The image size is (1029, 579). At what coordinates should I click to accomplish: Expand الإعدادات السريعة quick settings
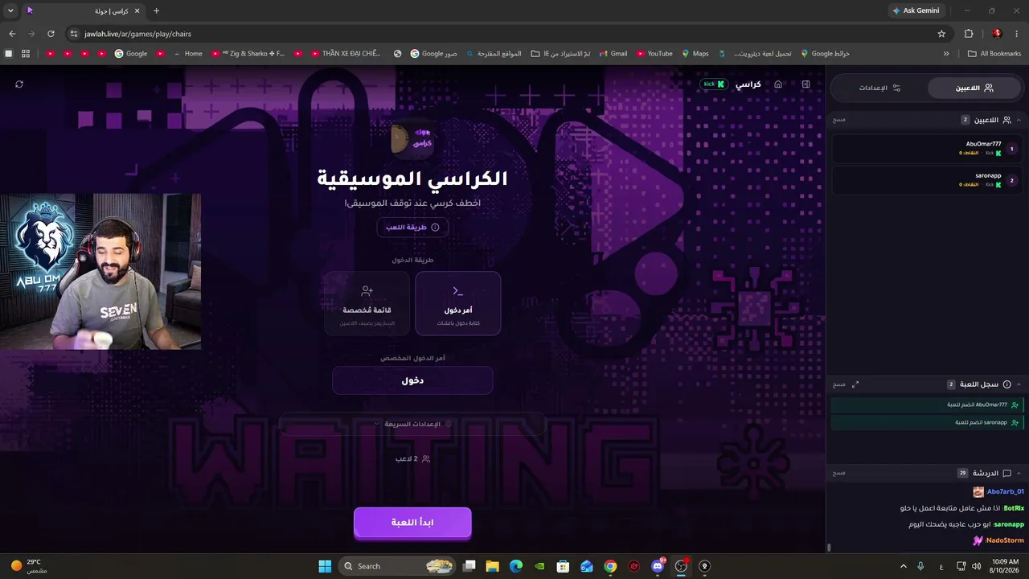[x=412, y=424]
